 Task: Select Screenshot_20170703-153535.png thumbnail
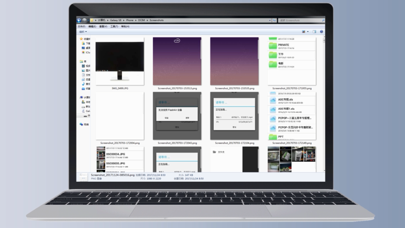pyautogui.click(x=234, y=61)
